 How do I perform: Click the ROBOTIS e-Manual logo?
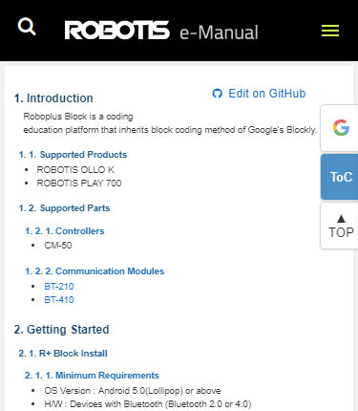coord(161,31)
